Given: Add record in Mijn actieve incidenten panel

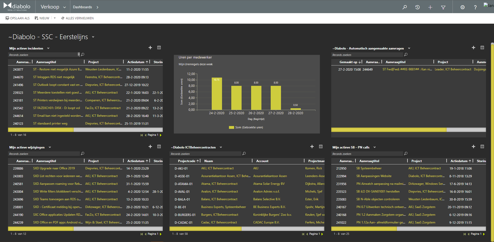Looking at the screenshot, I should point(150,48).
